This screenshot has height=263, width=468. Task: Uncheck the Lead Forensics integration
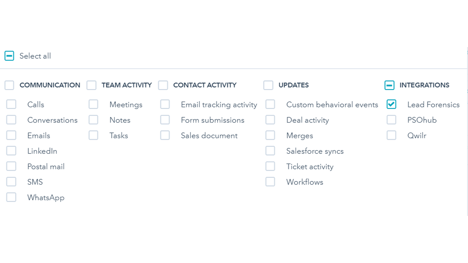point(391,104)
